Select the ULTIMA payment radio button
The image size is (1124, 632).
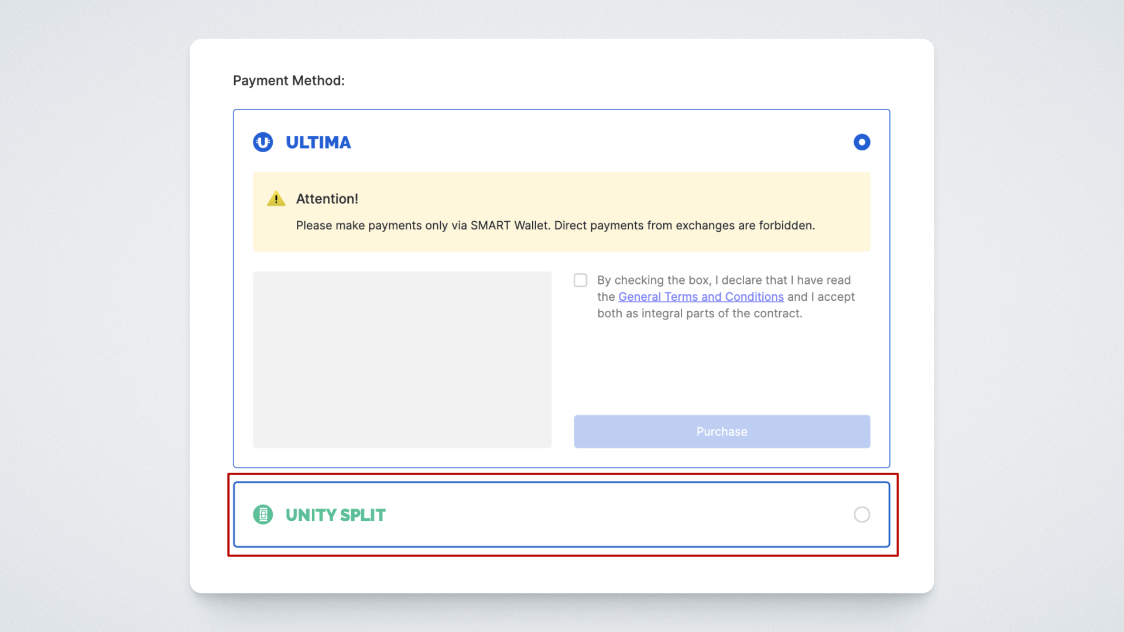click(862, 142)
